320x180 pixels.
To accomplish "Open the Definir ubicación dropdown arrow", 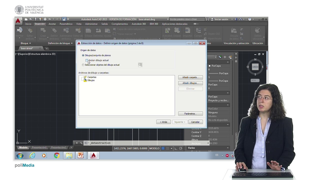I will tap(264, 37).
